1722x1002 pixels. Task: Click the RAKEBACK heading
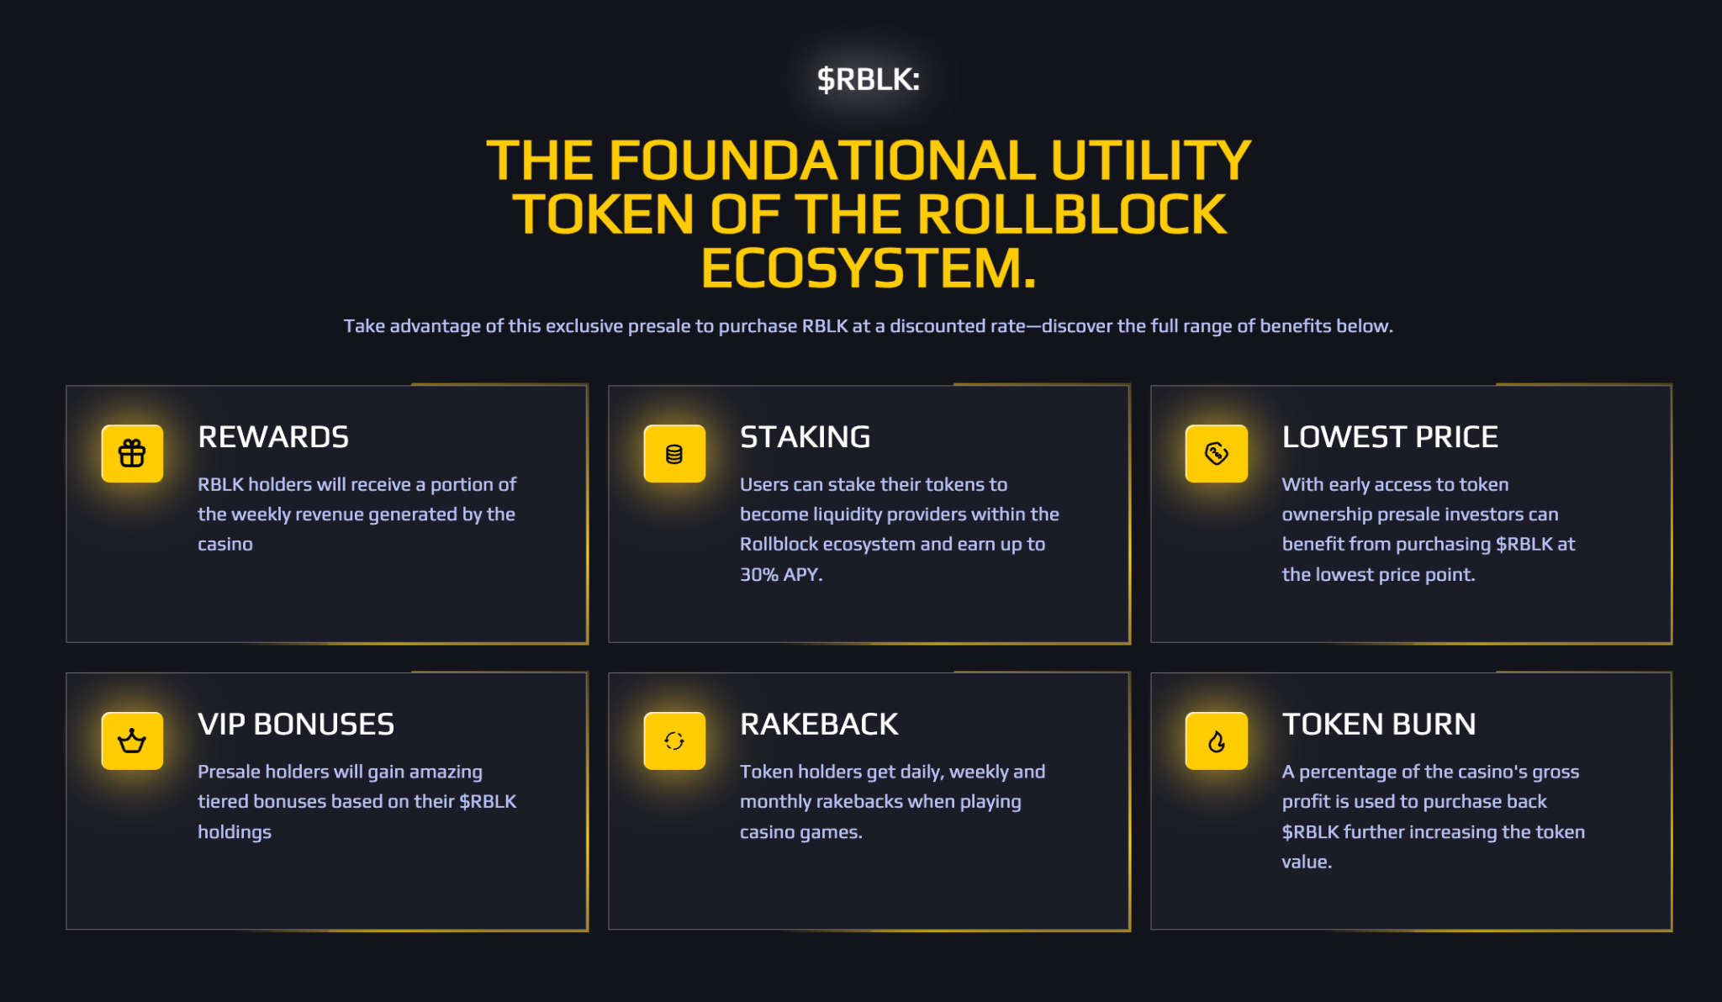click(x=819, y=725)
